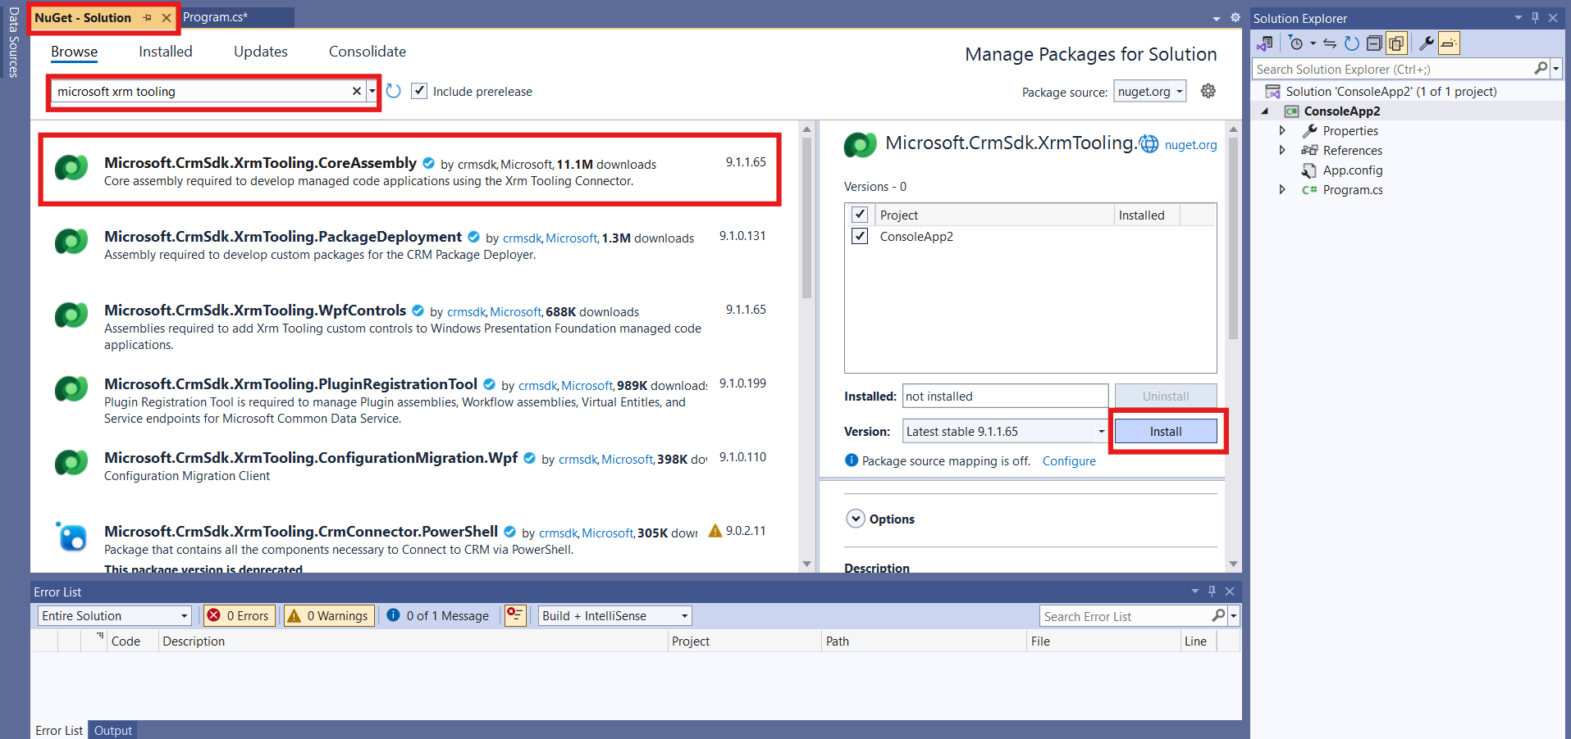The image size is (1571, 739).
Task: Toggle the Include prerelease checkbox
Action: pyautogui.click(x=419, y=91)
